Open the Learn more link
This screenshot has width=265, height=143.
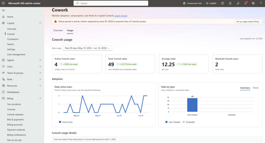[121, 16]
